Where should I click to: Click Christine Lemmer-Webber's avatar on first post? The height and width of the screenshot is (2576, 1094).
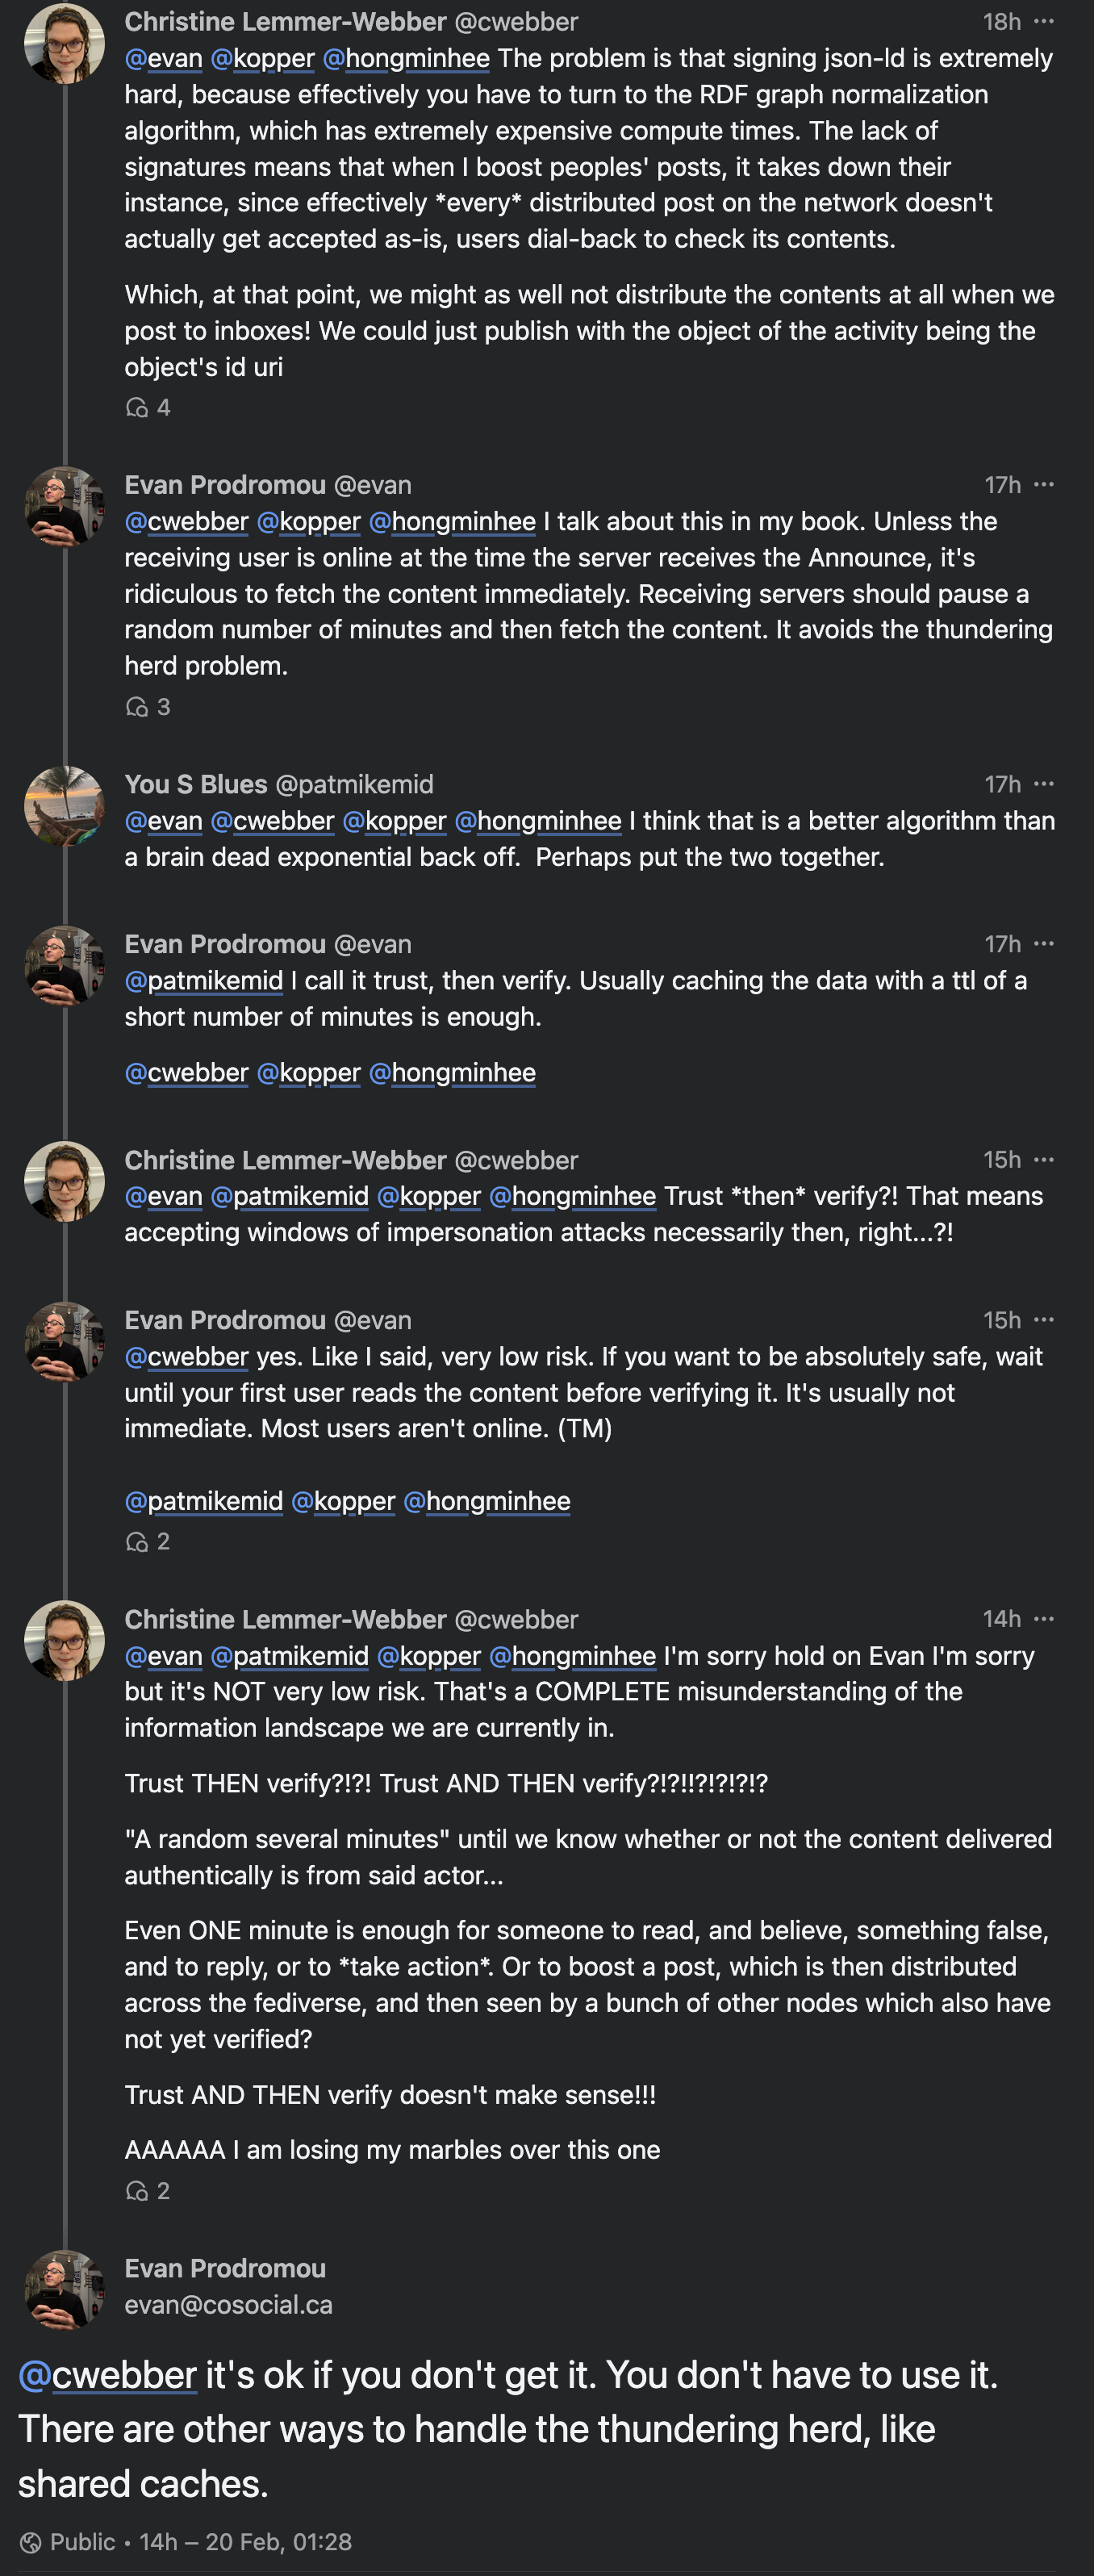coord(64,43)
